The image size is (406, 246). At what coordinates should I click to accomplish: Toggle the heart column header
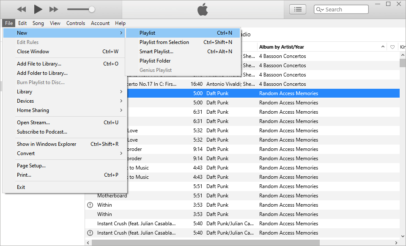pyautogui.click(x=393, y=47)
